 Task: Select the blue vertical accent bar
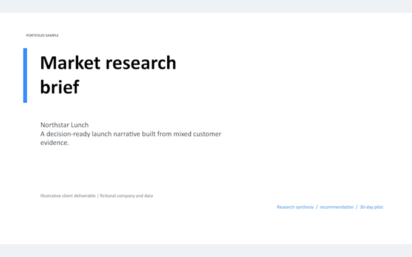25,76
